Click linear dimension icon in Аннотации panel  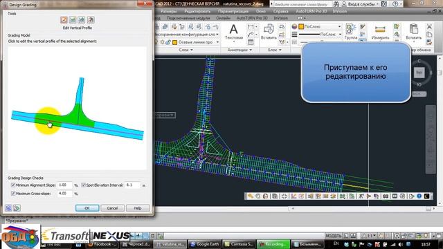tap(251, 27)
